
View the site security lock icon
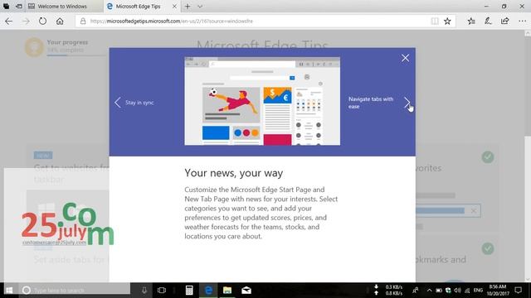pos(83,22)
